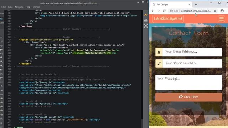Open Brackets Live Preview lightning icon
The height and width of the screenshot is (128, 228).
[x=146, y=15]
